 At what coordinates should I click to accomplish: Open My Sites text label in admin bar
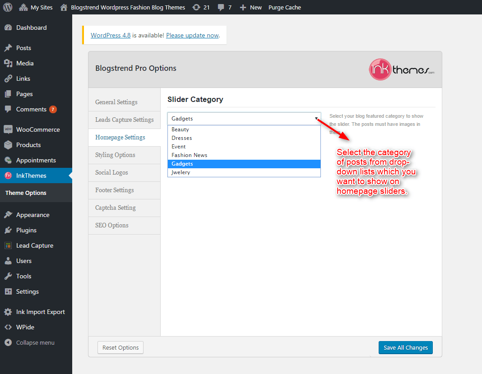(42, 7)
